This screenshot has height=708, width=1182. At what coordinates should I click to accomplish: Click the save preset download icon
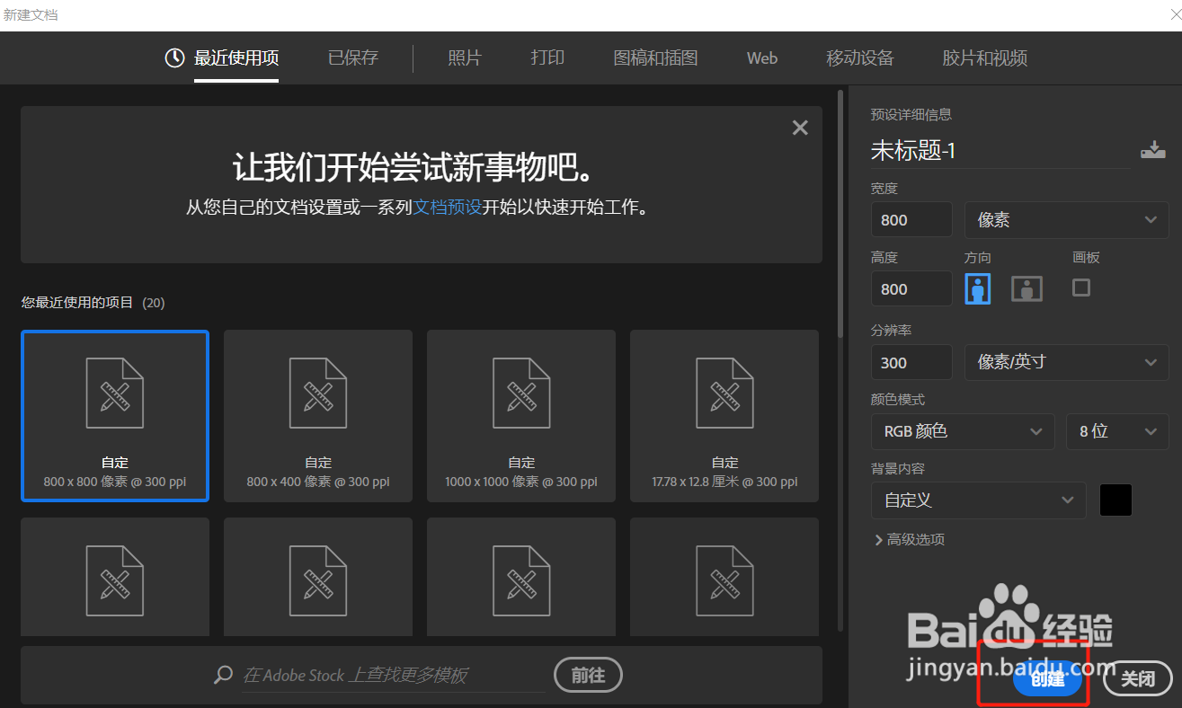1153,148
